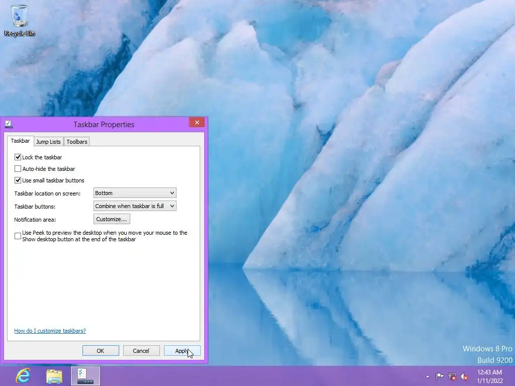Switch to the Toolbars tab
Image resolution: width=515 pixels, height=386 pixels.
77,142
